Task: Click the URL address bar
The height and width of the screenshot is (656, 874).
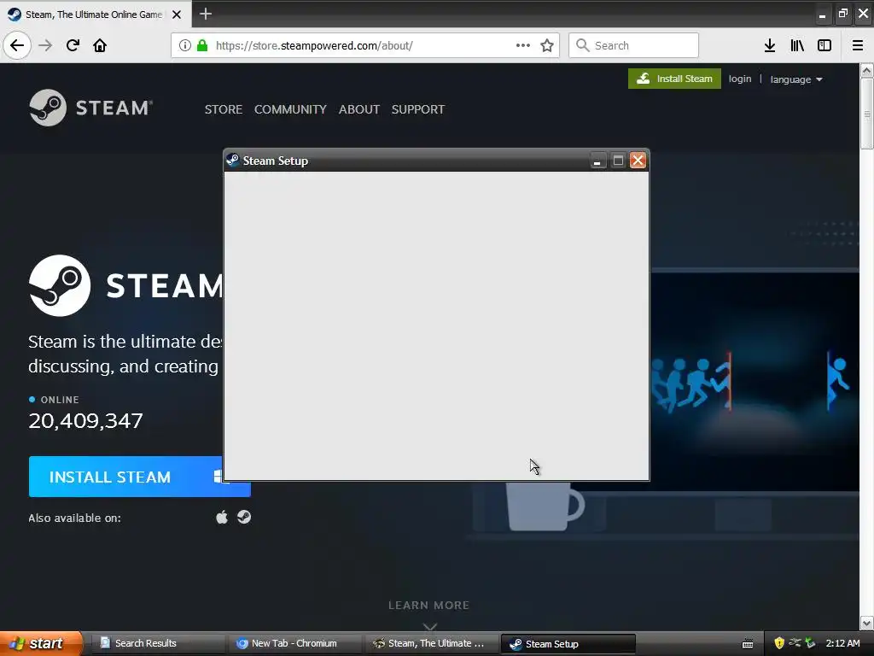Action: click(x=365, y=45)
